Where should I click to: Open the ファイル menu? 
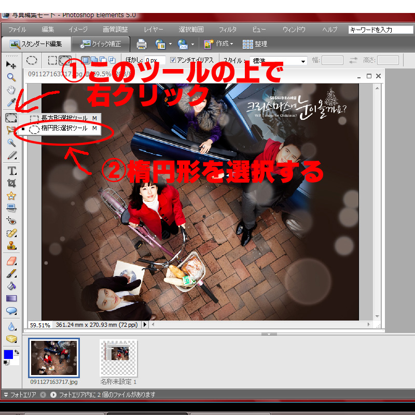tap(17, 30)
